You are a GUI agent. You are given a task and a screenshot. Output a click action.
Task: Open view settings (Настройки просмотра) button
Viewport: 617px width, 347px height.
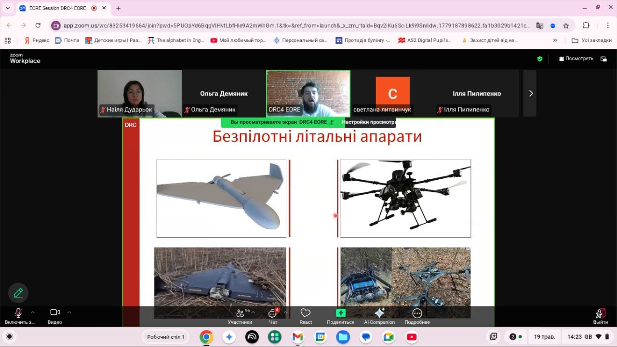click(x=369, y=122)
